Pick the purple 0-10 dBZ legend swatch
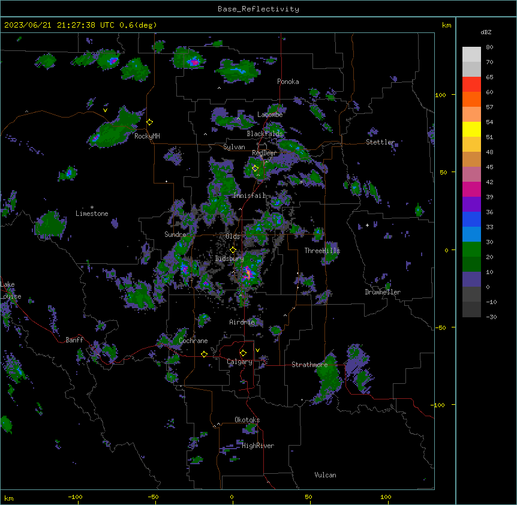Screen dimensions: 517x505 pos(471,279)
